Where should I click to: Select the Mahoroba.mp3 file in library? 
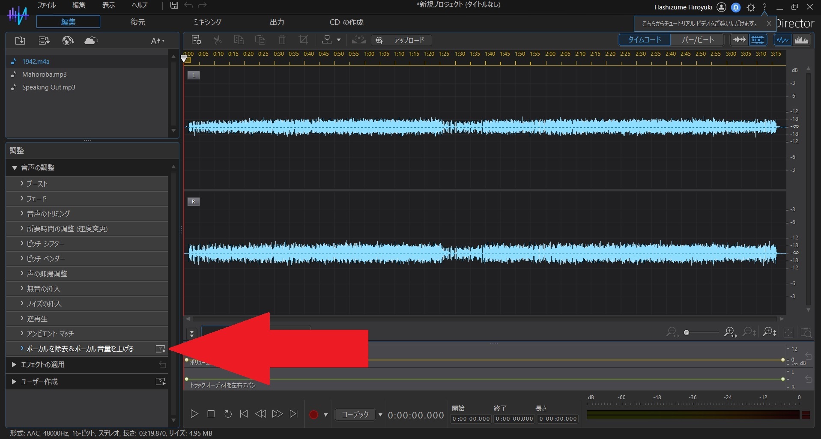44,74
